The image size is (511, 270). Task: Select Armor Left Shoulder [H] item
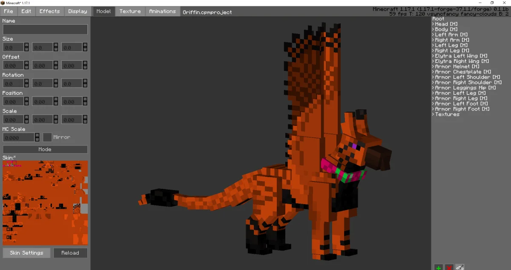pos(468,77)
